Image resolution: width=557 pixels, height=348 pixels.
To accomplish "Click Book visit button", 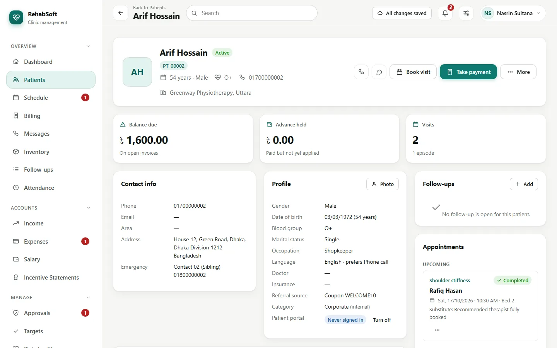I will click(x=413, y=72).
